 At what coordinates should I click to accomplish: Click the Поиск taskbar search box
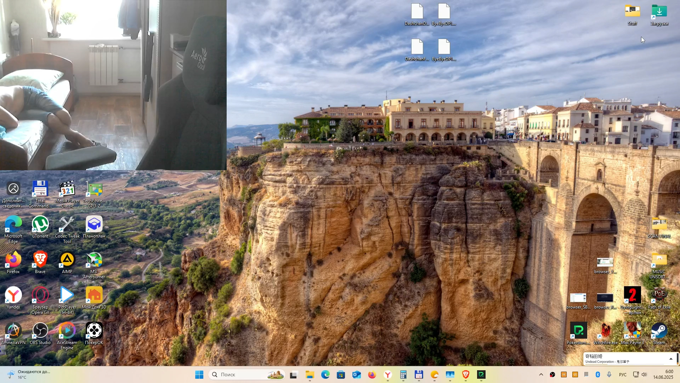pos(247,374)
